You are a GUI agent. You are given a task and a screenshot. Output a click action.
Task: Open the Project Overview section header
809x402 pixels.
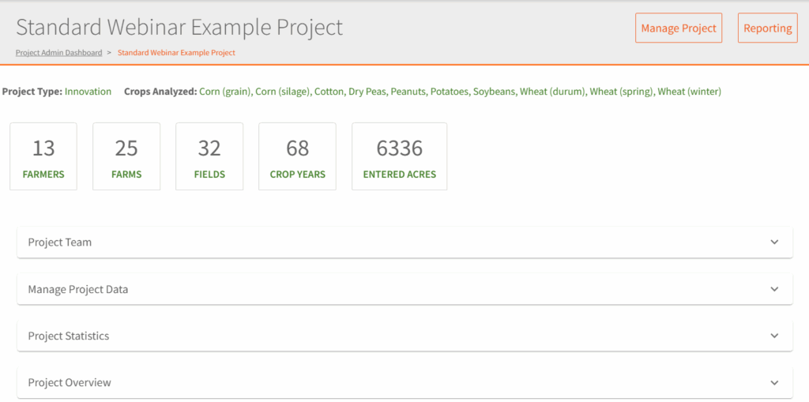point(70,383)
